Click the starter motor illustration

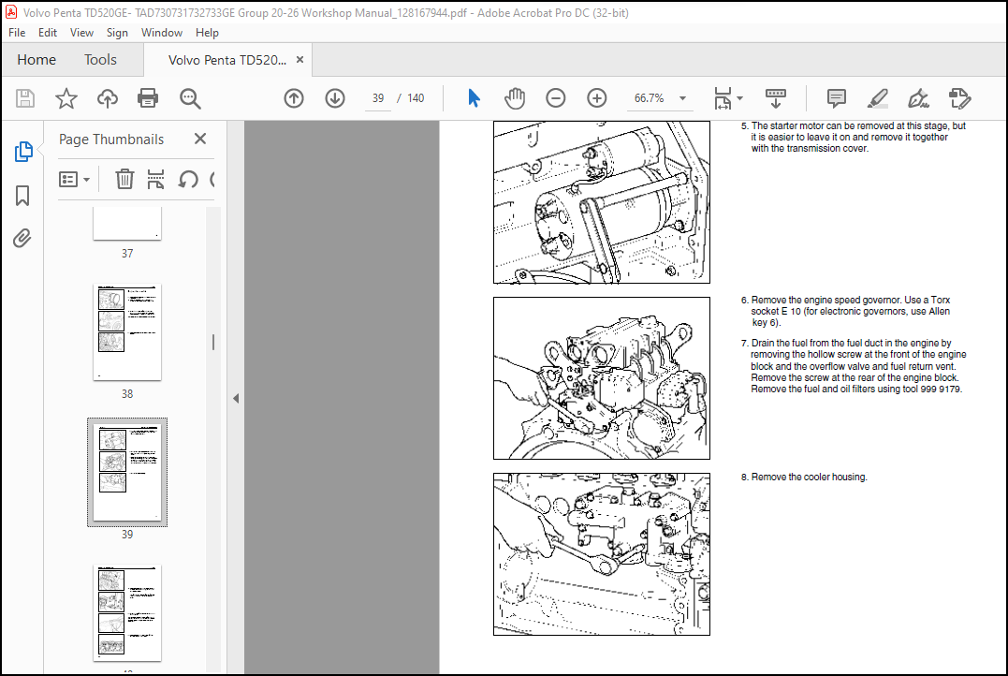[x=602, y=202]
